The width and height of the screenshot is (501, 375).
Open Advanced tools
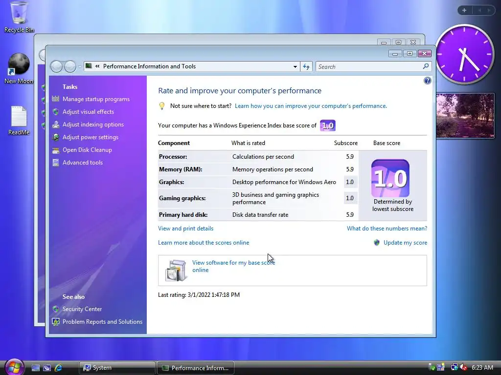click(x=82, y=163)
